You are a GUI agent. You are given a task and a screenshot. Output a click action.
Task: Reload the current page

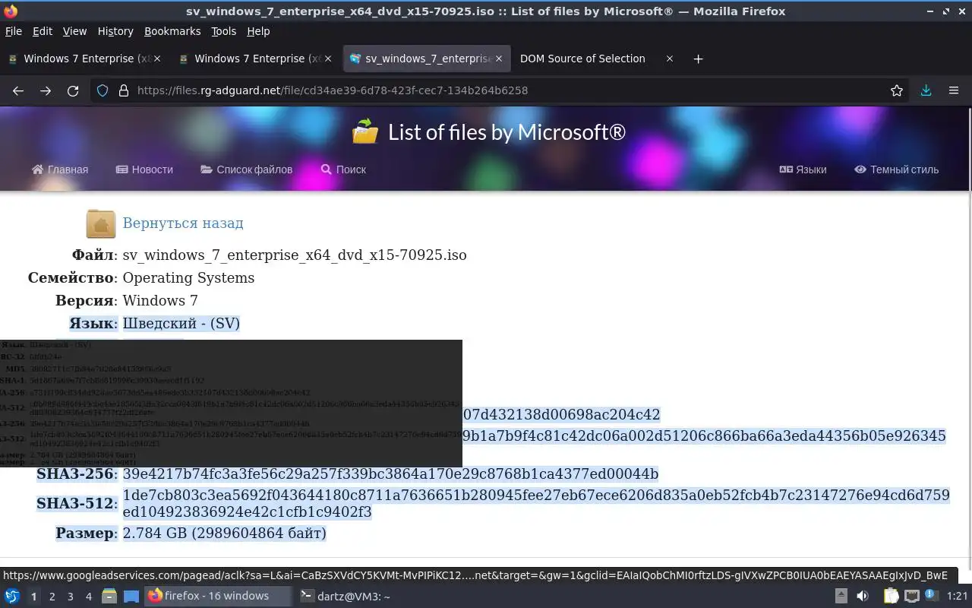73,90
